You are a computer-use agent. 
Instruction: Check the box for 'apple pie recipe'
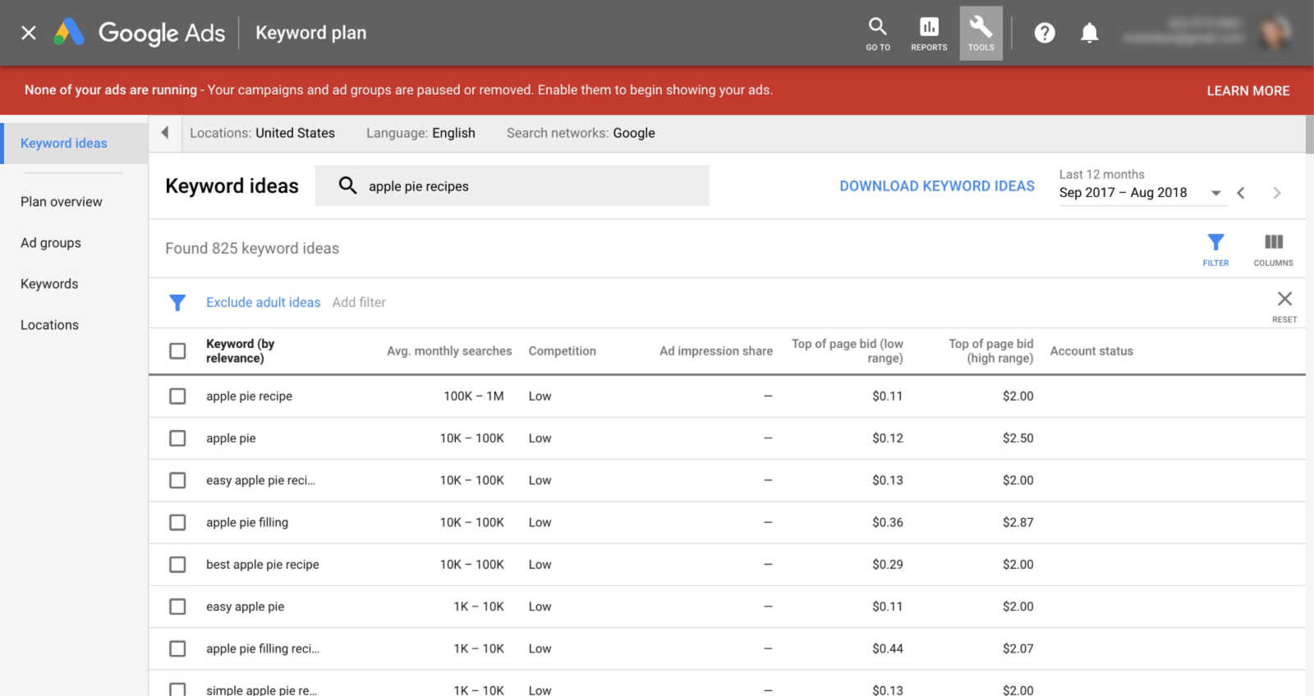click(177, 396)
